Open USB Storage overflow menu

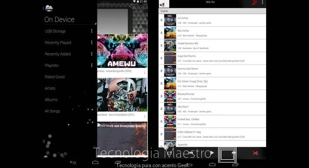[x=92, y=31]
